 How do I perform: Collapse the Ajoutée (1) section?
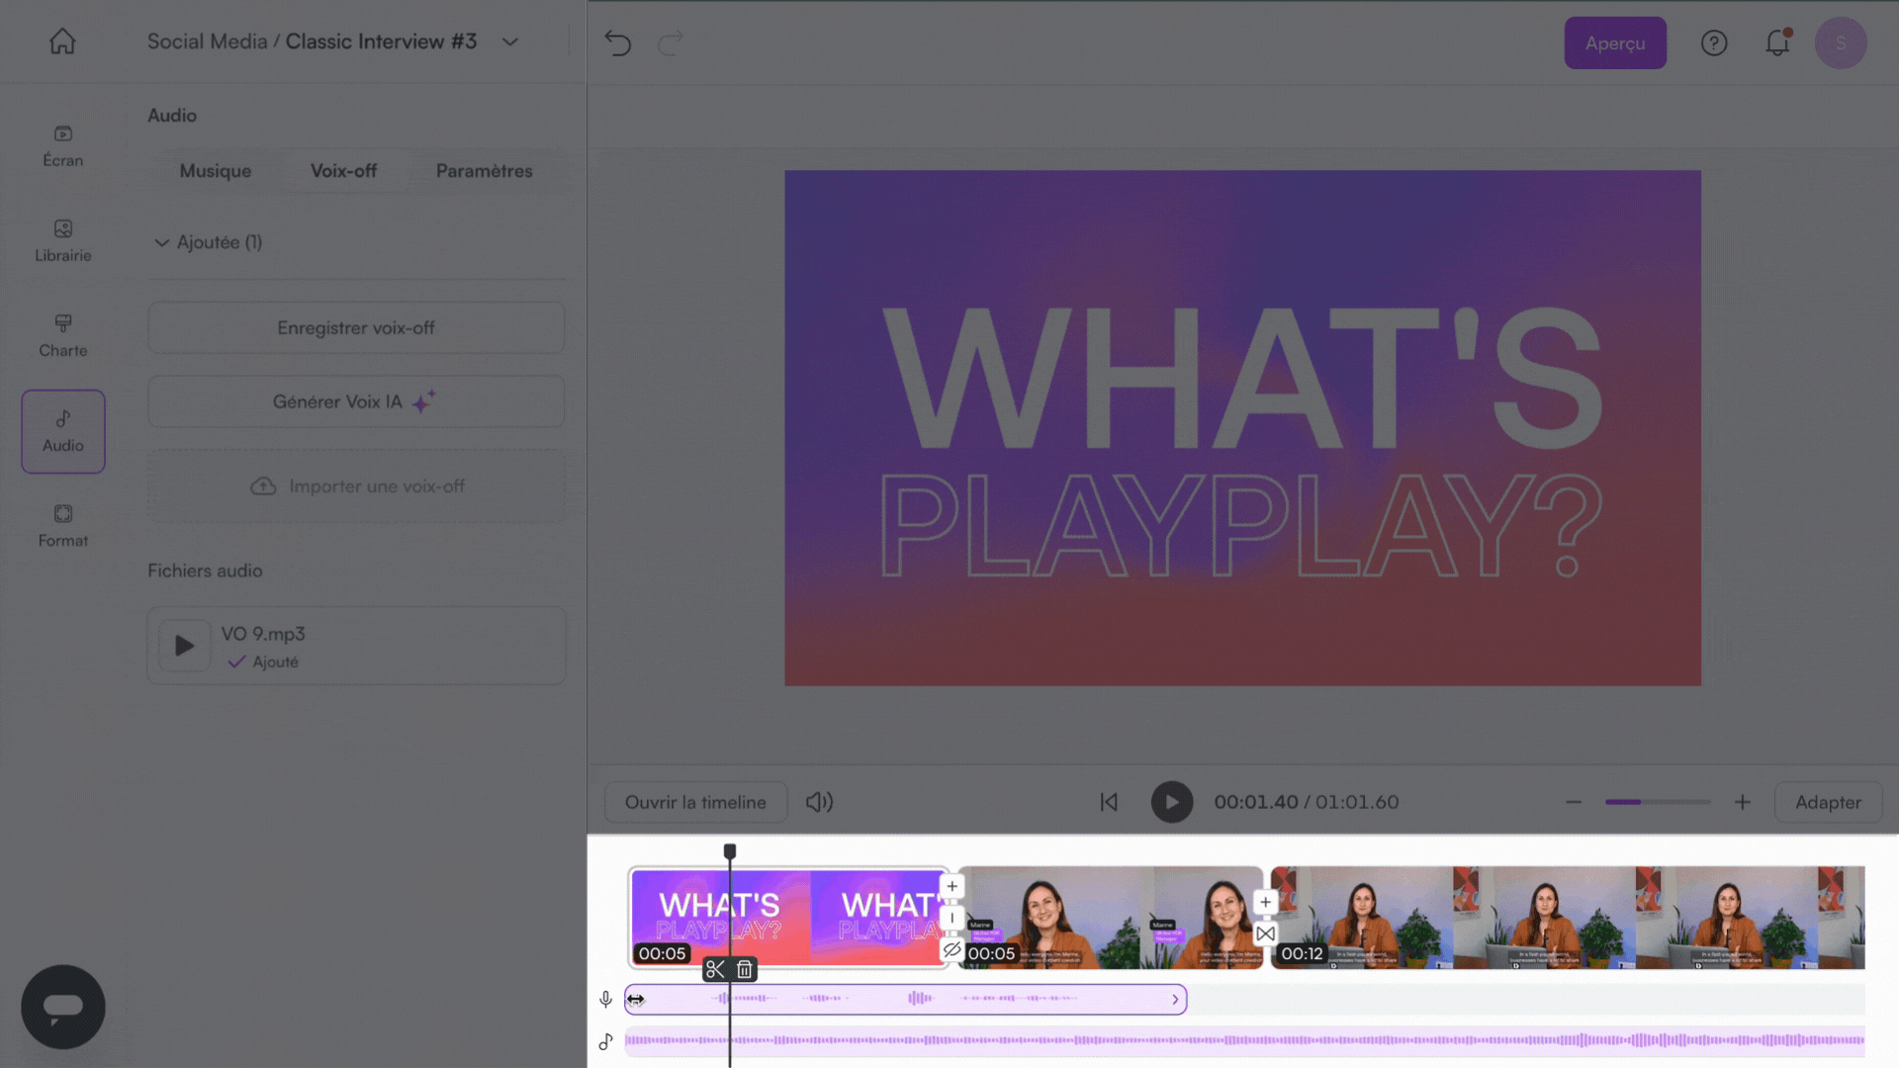161,242
